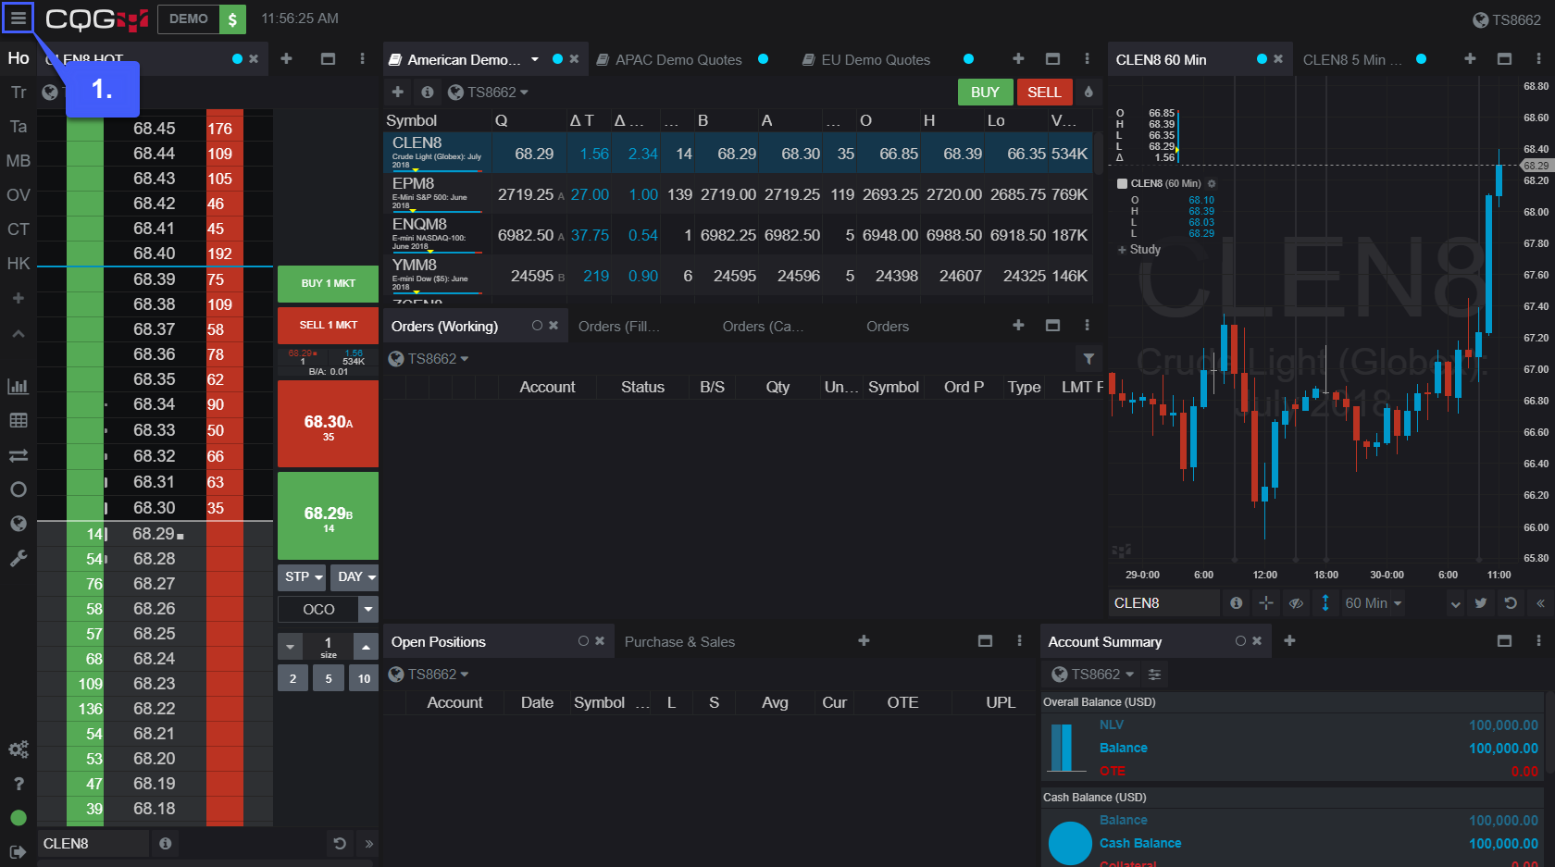The height and width of the screenshot is (867, 1555).
Task: Toggle link circle on Orders (Working) tab
Action: [537, 326]
